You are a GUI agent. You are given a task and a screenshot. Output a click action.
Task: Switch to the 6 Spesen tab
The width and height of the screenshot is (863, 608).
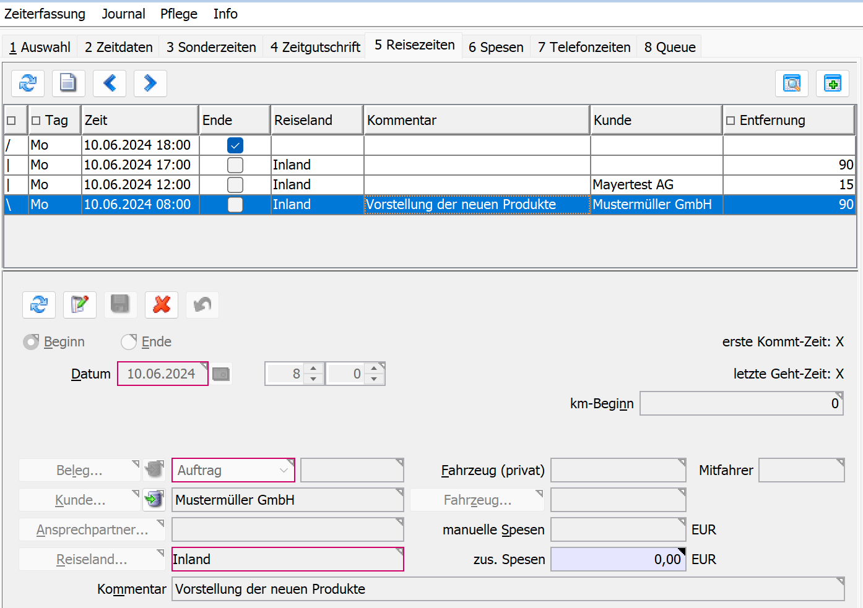tap(496, 47)
